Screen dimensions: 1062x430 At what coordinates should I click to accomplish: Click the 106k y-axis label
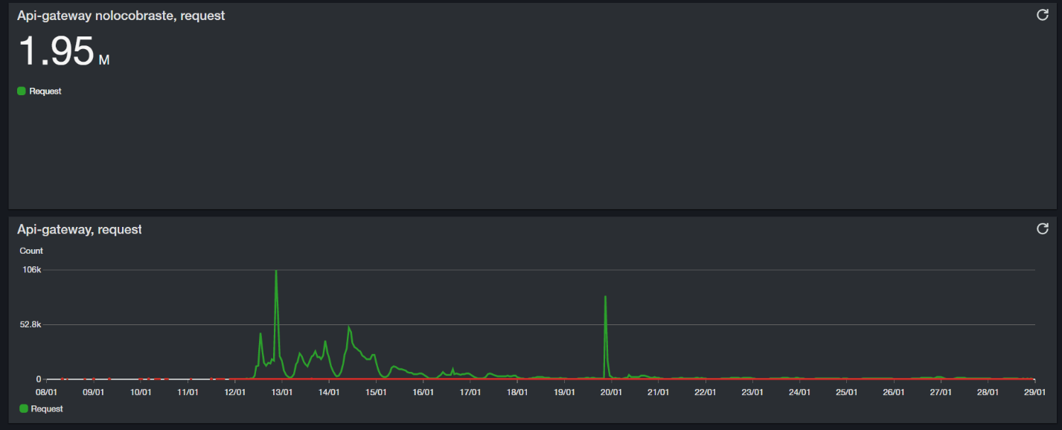pos(31,269)
